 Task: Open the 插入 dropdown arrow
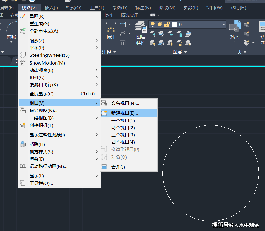(235, 41)
